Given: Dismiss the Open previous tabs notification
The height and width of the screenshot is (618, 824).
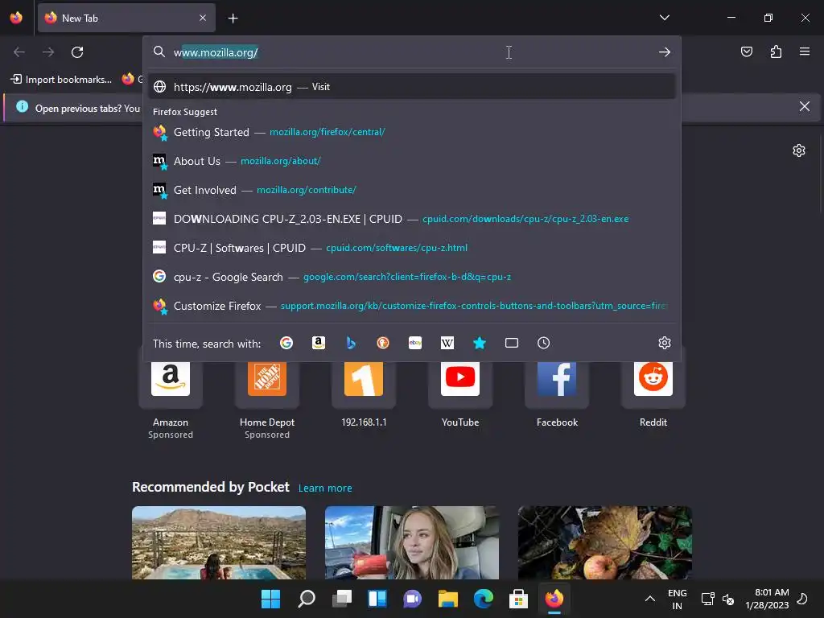Looking at the screenshot, I should pyautogui.click(x=805, y=107).
